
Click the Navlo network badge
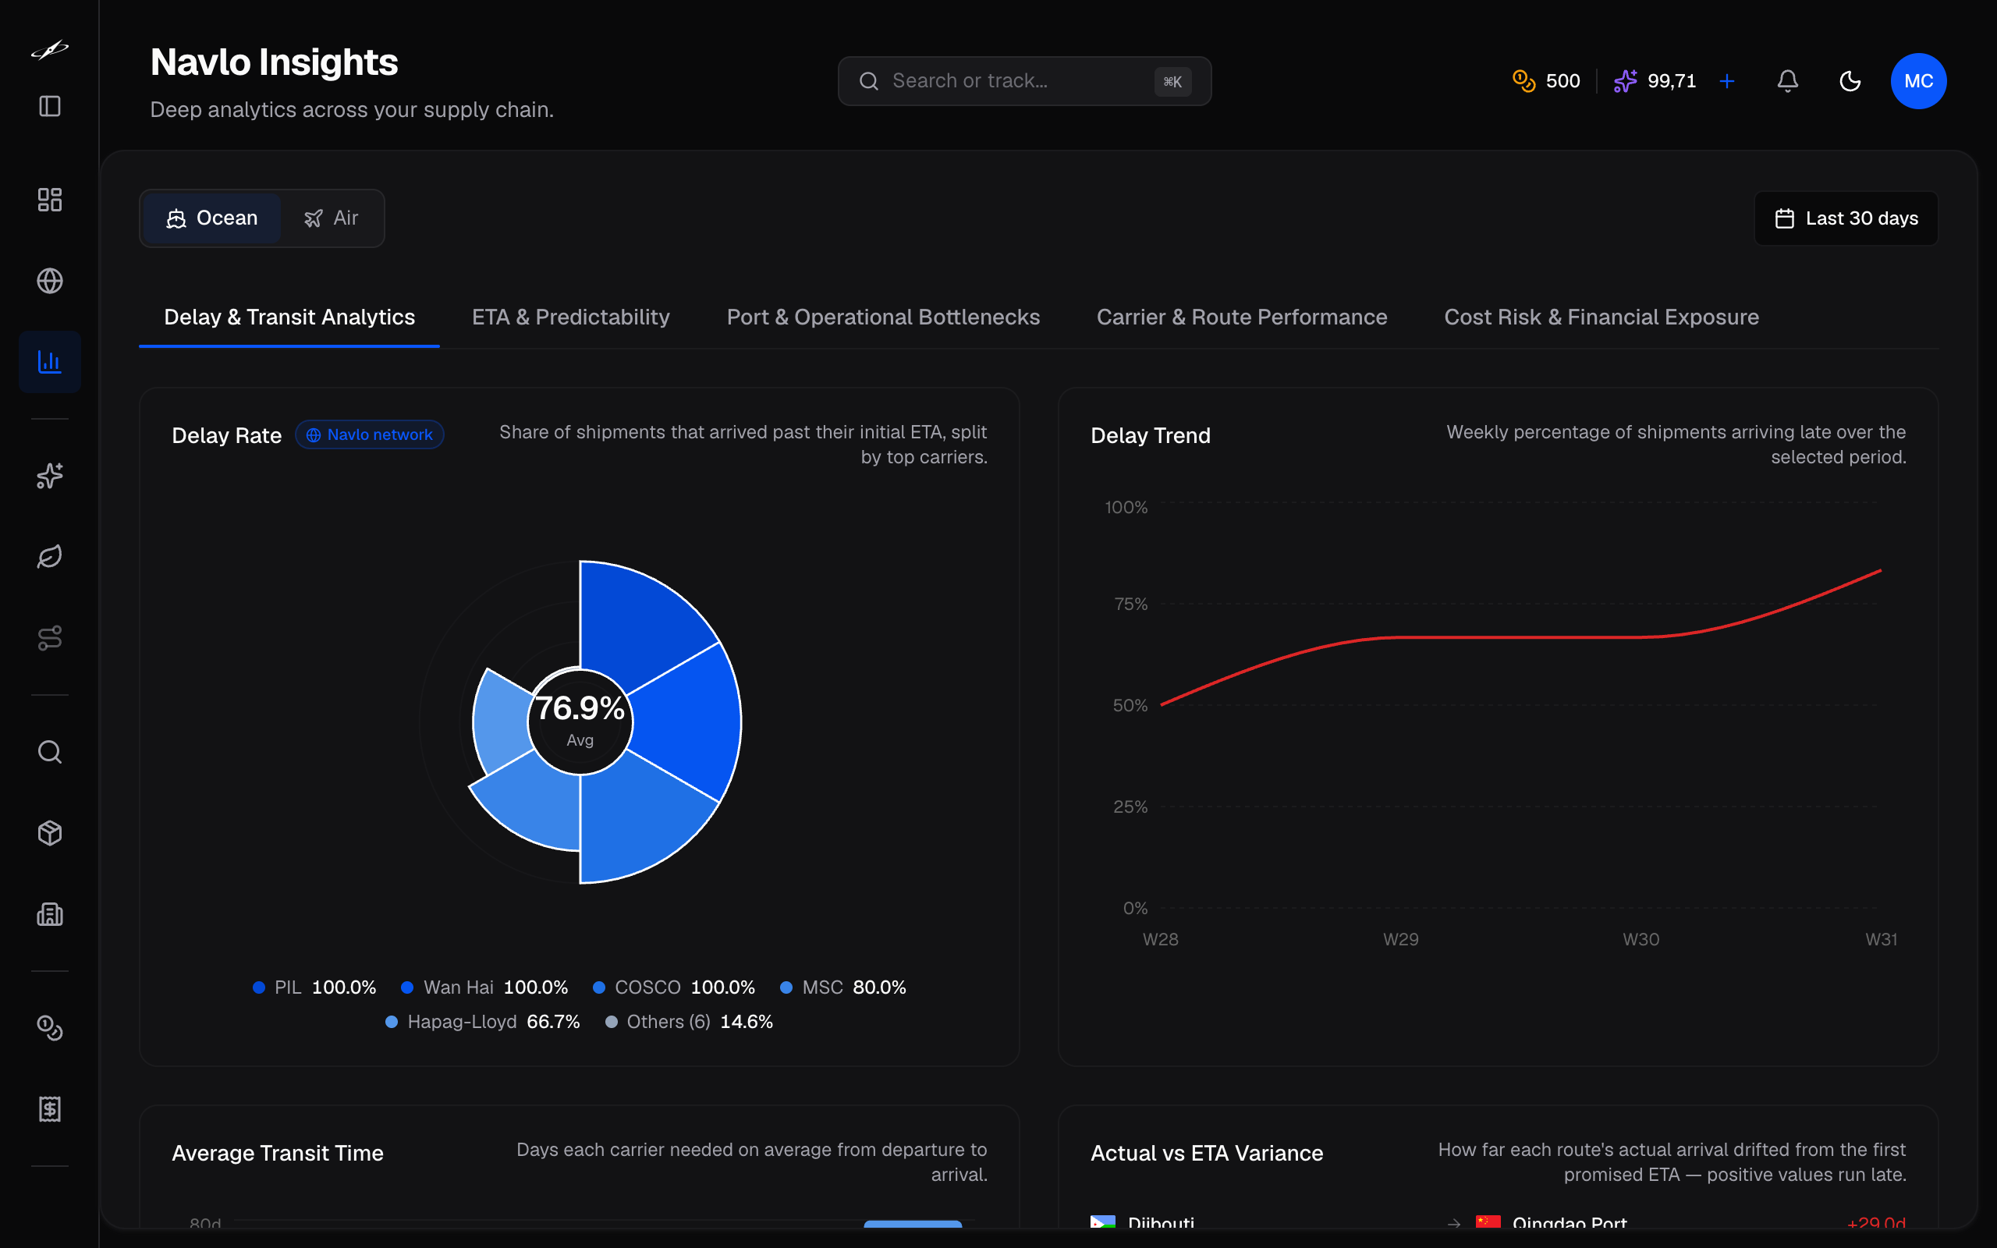click(370, 434)
